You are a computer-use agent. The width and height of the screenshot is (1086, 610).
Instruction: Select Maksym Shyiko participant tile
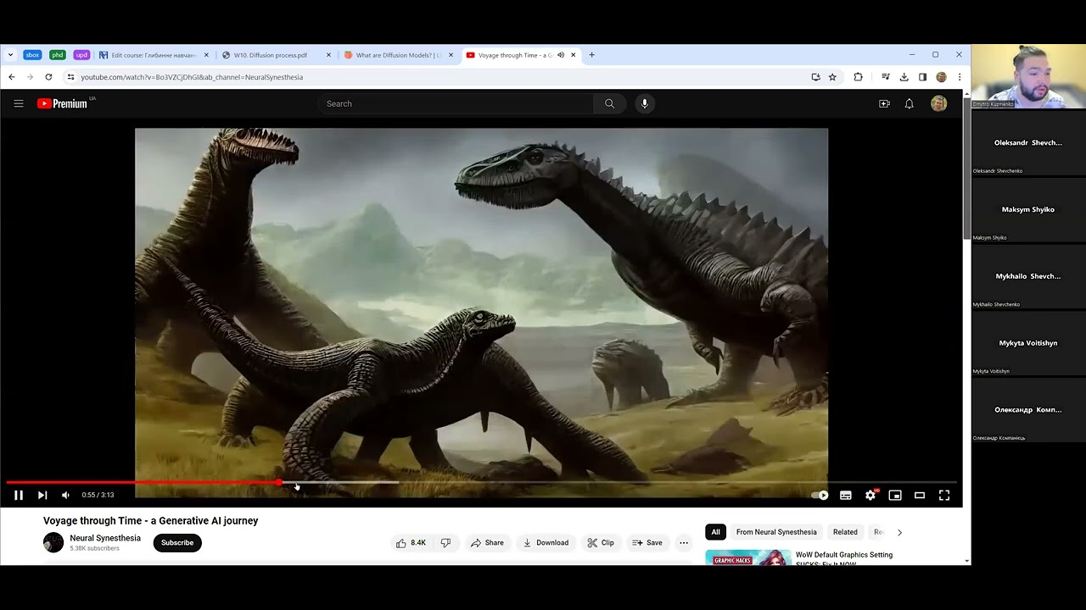click(1028, 210)
